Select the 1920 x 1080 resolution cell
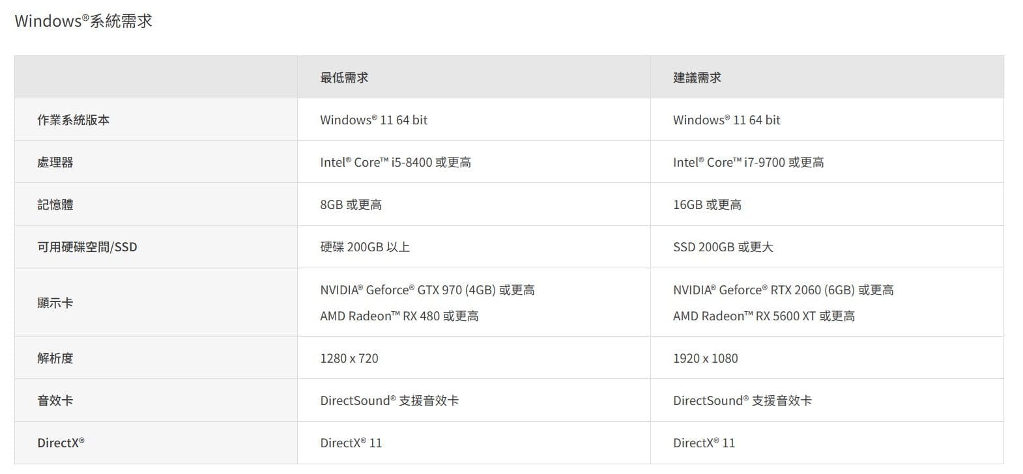Image resolution: width=1023 pixels, height=474 pixels. (705, 358)
